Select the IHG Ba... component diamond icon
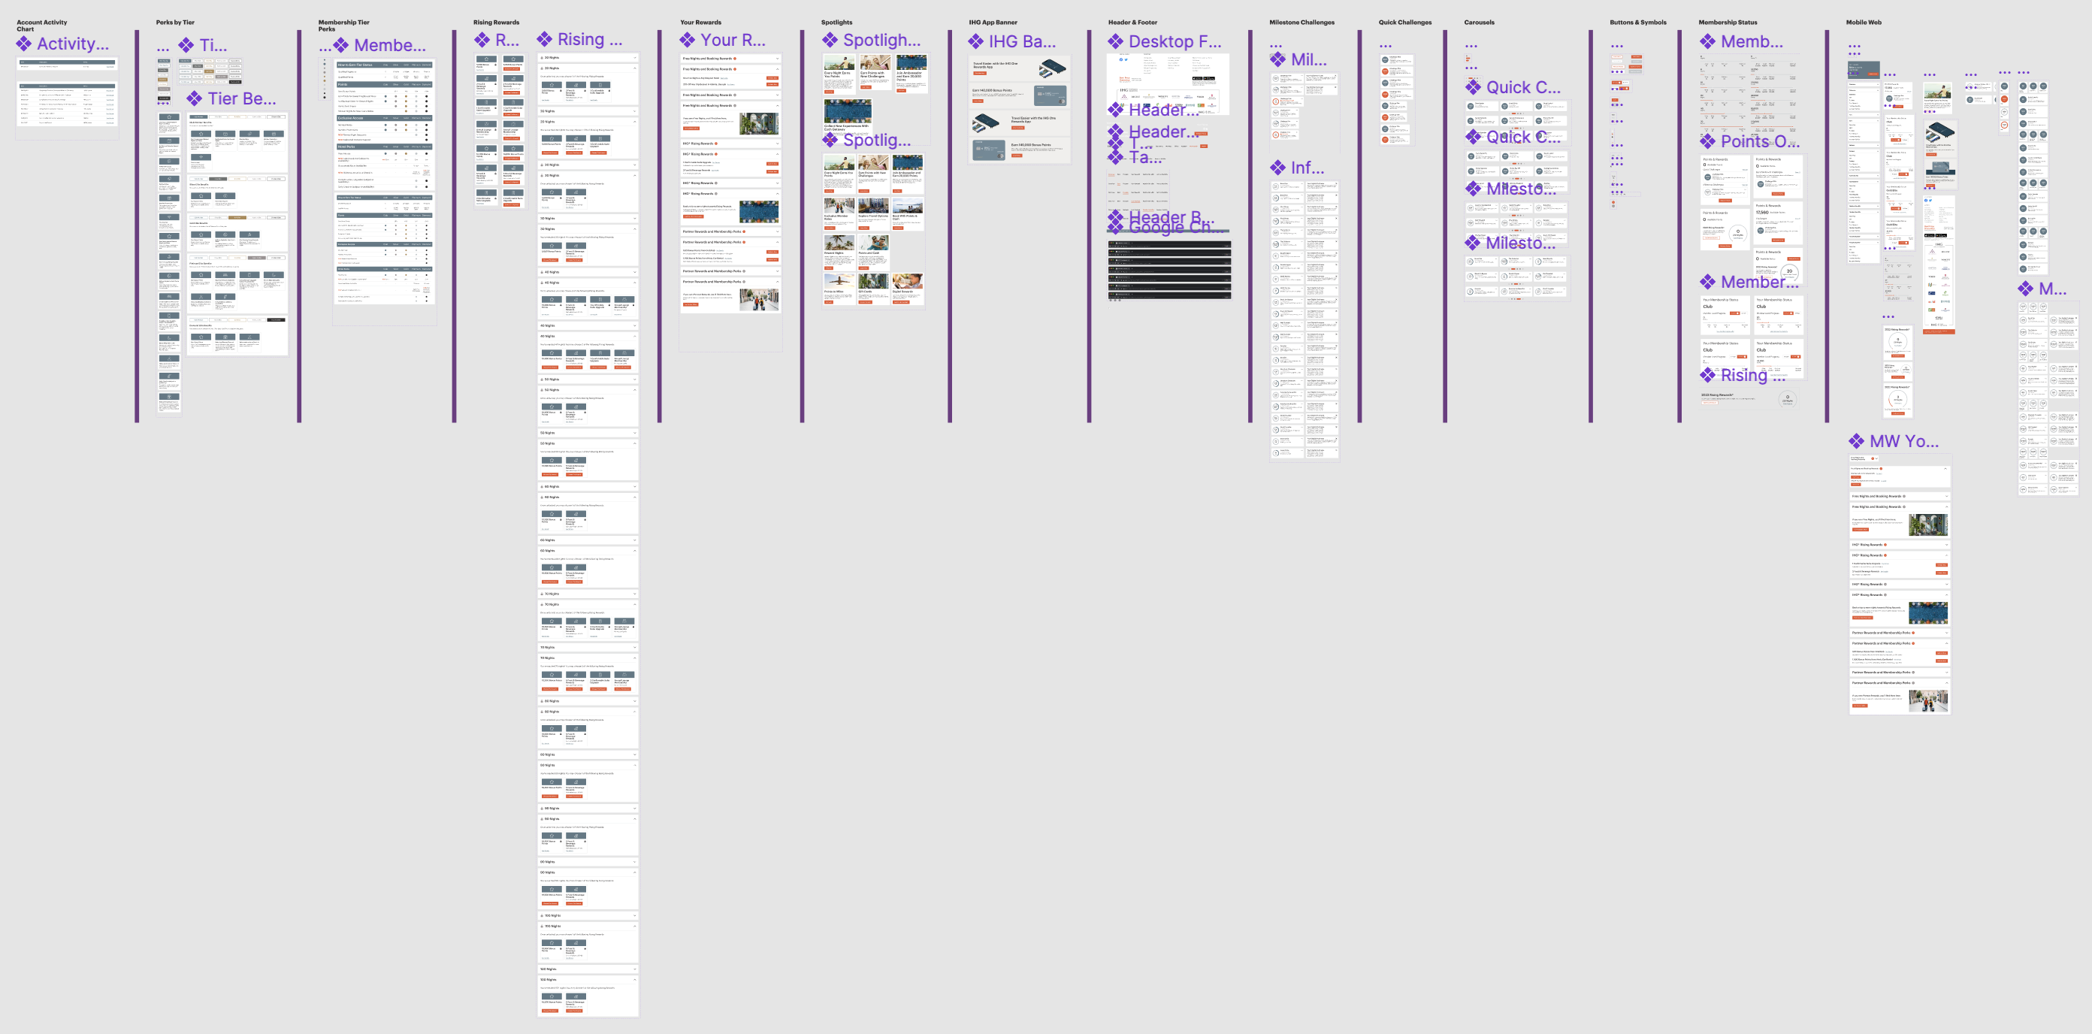The height and width of the screenshot is (1034, 2092). pos(975,41)
